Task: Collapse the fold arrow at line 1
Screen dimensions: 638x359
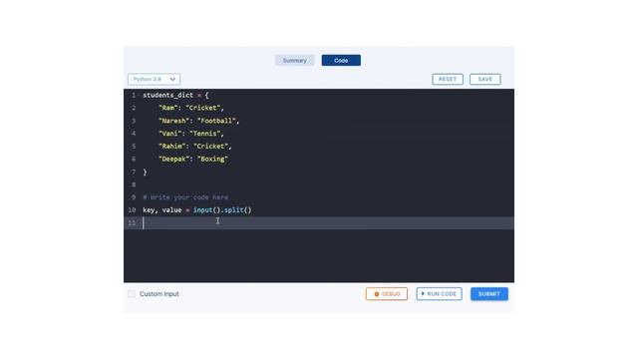Action: coord(139,96)
